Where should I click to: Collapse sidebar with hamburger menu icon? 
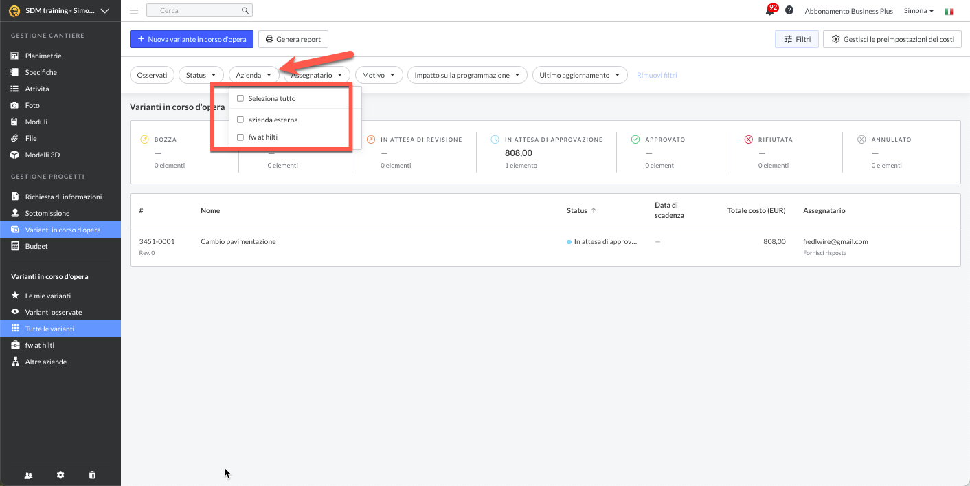(x=134, y=11)
